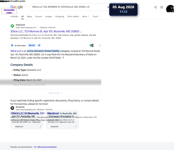Click the AI Overview sparkle icon
Viewport: 176px width, 150px height.
tap(12, 45)
